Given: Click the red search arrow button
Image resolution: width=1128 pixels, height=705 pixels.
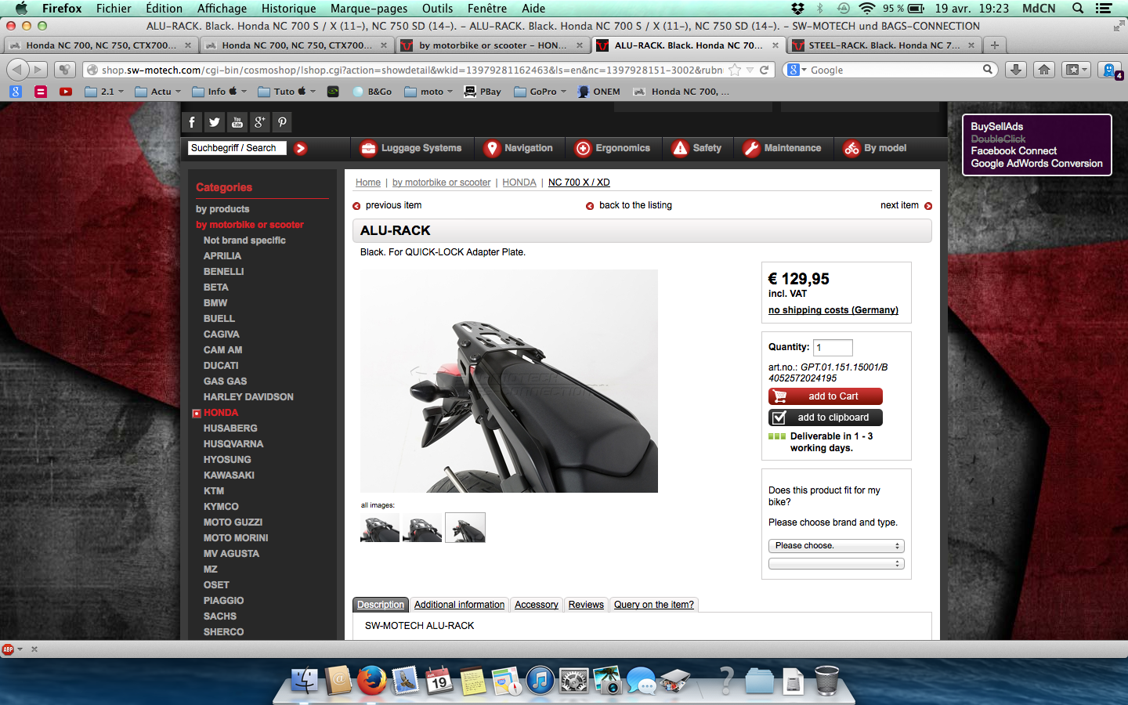Looking at the screenshot, I should (300, 148).
